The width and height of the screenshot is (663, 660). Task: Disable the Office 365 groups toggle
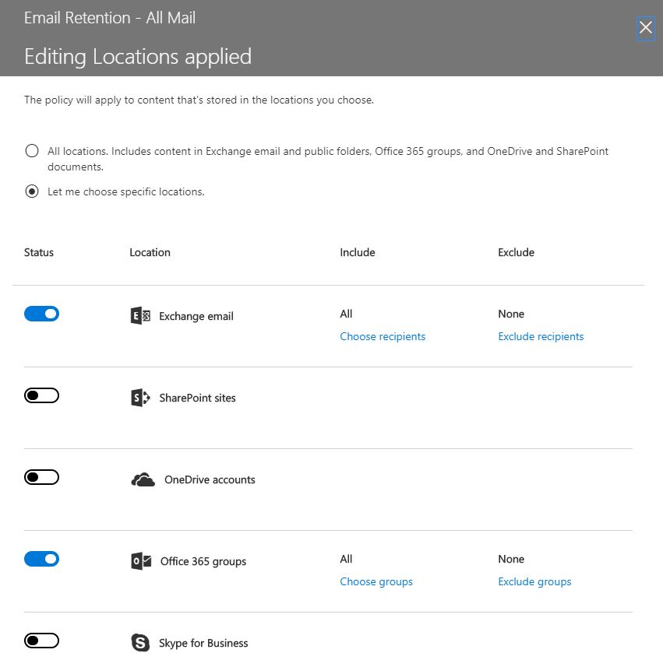(x=41, y=559)
